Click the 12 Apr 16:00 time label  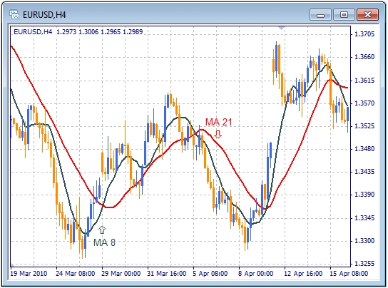303,274
